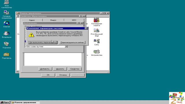Image resolution: width=185 pixels, height=104 pixels.
Task: Minimize the Control Panel window
Action: 101,13
